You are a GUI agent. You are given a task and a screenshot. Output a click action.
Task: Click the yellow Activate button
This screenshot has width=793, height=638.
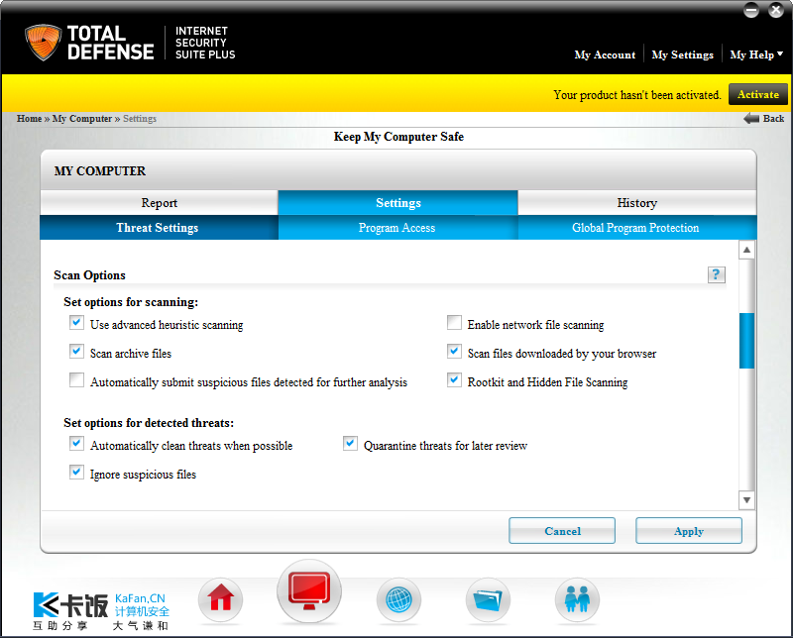click(757, 94)
